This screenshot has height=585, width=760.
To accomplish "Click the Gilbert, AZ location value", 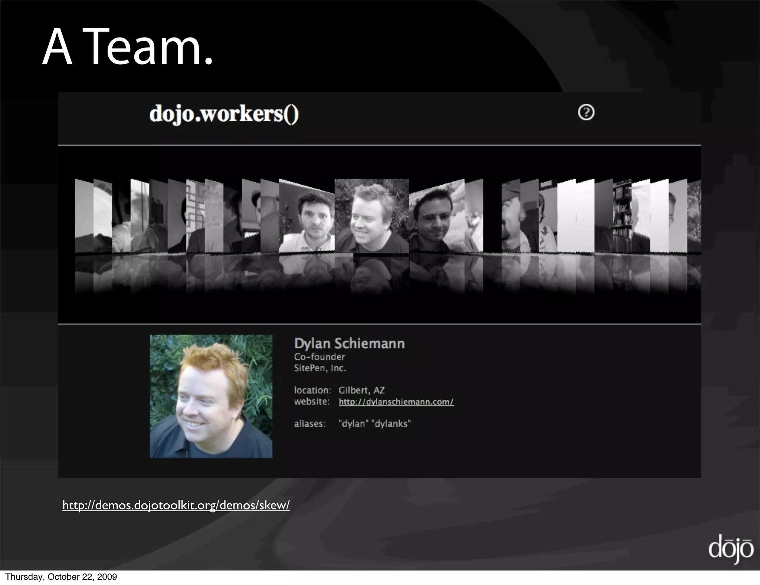I will pos(361,390).
